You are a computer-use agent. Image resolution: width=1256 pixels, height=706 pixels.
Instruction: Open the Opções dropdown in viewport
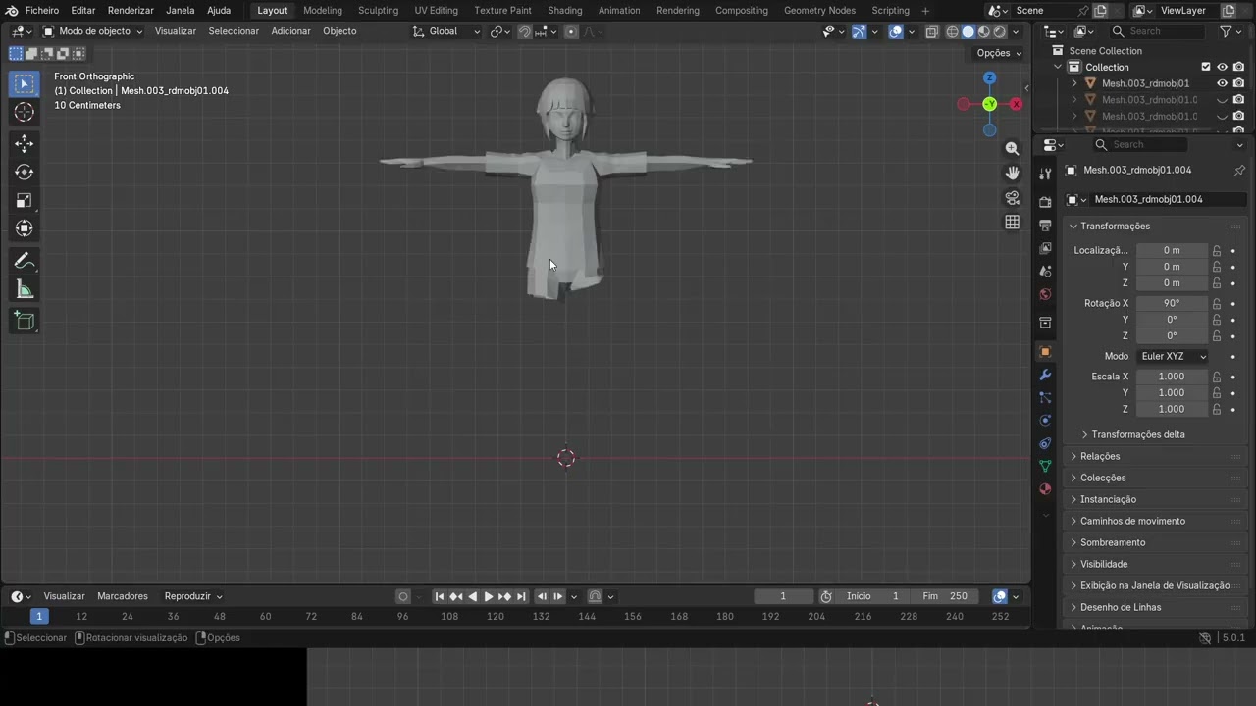pos(999,53)
